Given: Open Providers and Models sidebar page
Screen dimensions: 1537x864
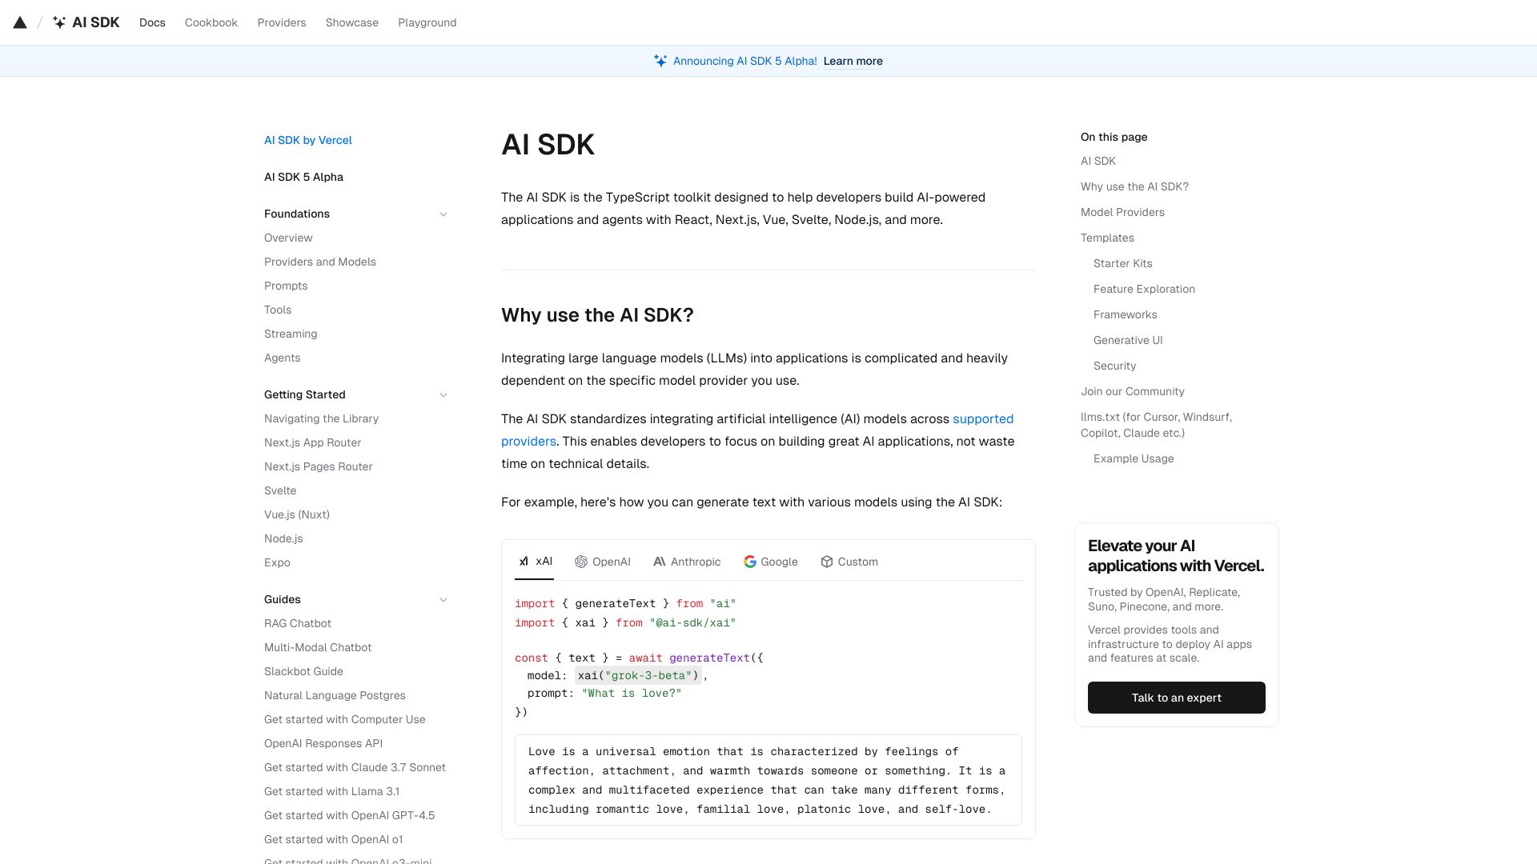Looking at the screenshot, I should [x=320, y=262].
